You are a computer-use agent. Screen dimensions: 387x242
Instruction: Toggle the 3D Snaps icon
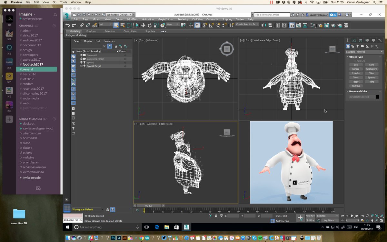point(204,25)
